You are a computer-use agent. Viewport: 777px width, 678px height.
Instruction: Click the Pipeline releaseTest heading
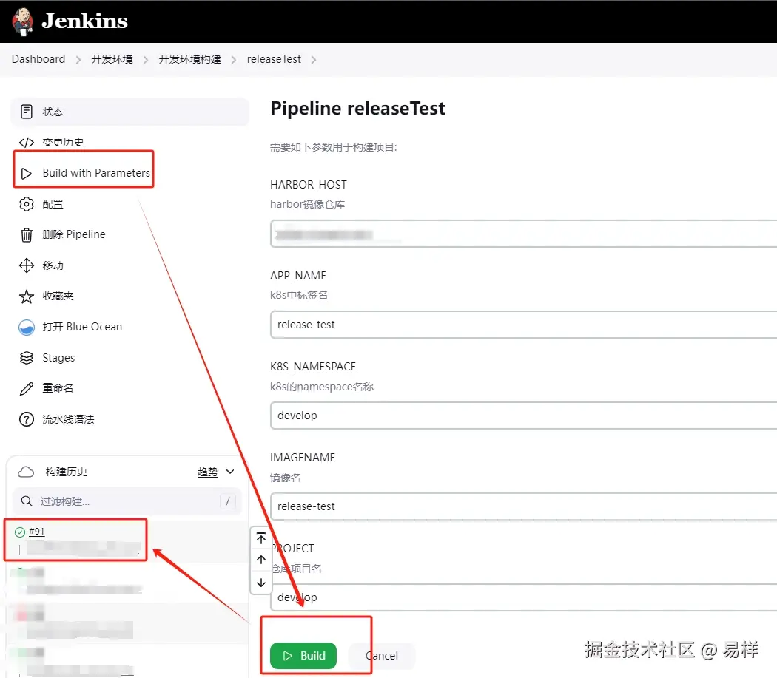point(357,109)
